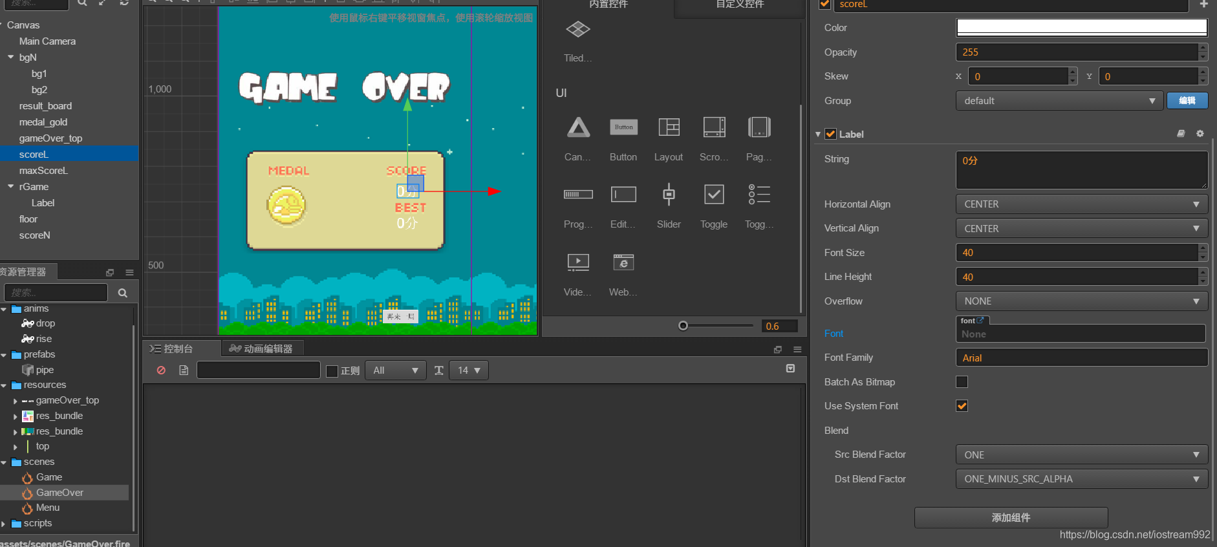Choose the ToggleGroup control icon

point(759,194)
